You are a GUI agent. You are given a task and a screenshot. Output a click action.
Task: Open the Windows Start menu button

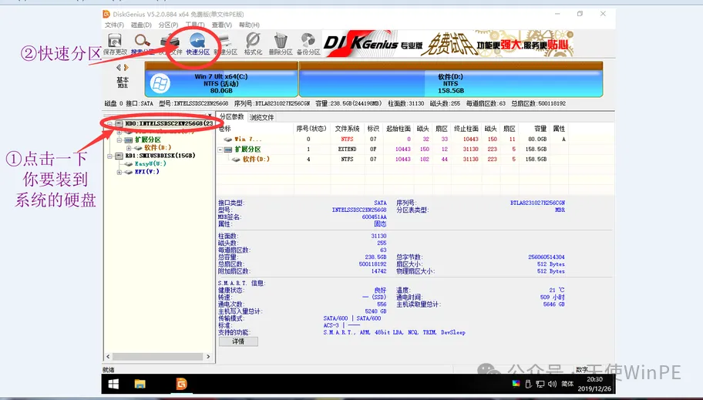[113, 384]
